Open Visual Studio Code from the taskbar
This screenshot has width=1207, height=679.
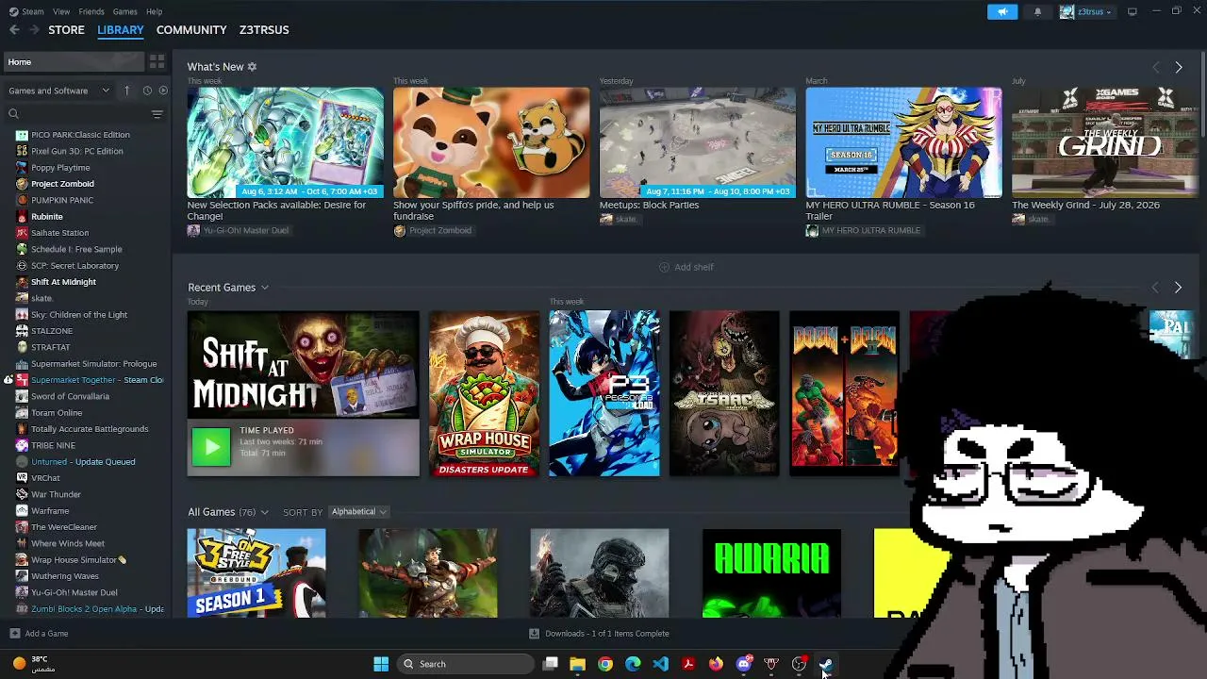coord(660,664)
